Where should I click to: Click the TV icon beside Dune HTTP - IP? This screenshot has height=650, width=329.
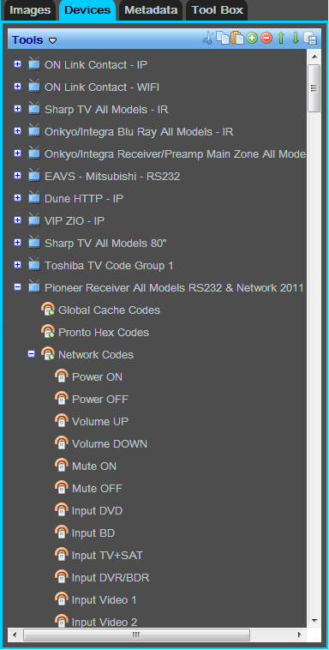[x=34, y=197]
